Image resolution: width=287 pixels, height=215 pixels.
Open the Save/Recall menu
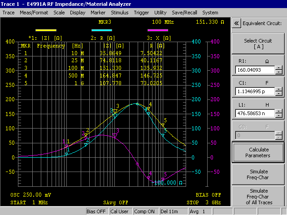coord(184,13)
